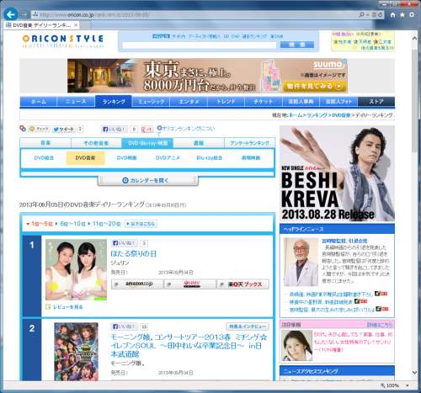Go back with the browser back arrow
This screenshot has width=421, height=393.
pyautogui.click(x=11, y=14)
